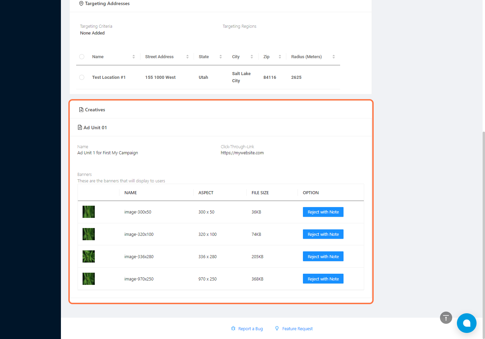Viewport: 485px width, 339px height.
Task: Click the Creatives document icon
Action: 81,110
